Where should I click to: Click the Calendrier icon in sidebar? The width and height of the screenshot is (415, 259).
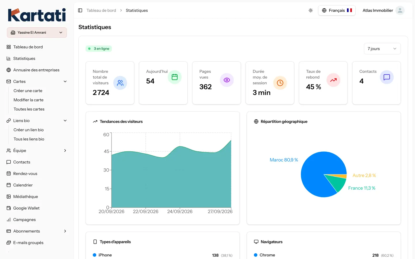pyautogui.click(x=9, y=185)
